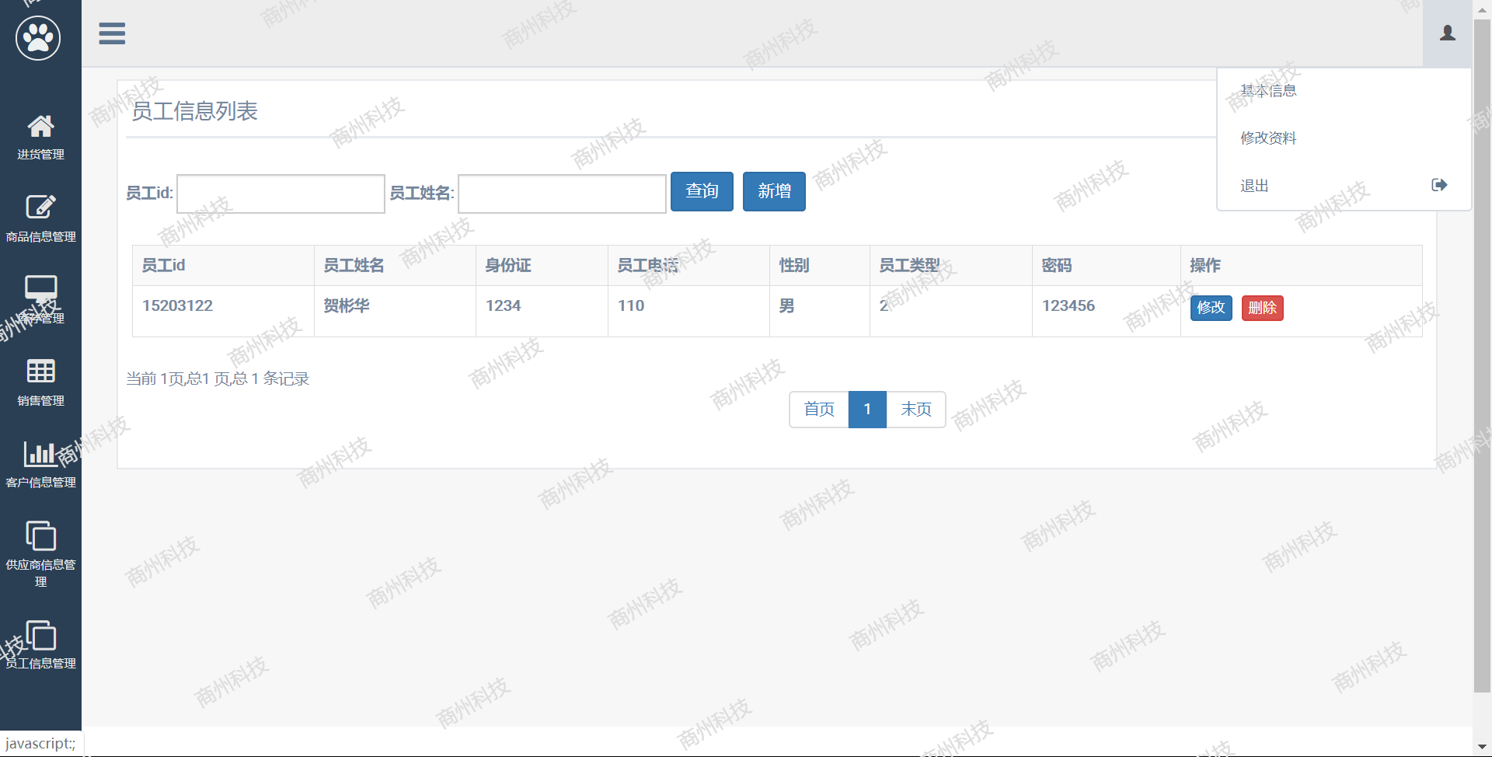
Task: Select page 1 in pagination
Action: click(867, 410)
